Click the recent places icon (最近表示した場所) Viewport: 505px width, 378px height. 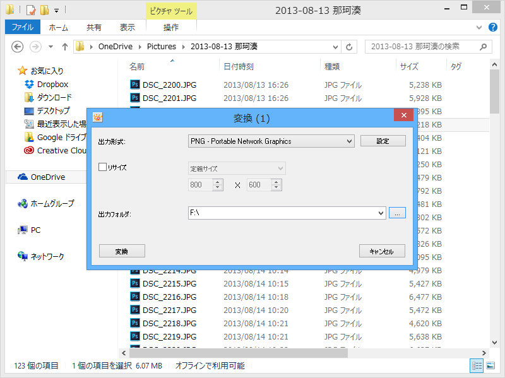coord(29,124)
